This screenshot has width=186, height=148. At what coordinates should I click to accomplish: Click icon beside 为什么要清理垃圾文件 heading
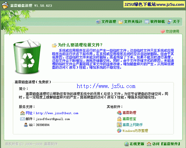54,45
